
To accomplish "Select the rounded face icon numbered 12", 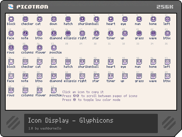I will 11,33.
